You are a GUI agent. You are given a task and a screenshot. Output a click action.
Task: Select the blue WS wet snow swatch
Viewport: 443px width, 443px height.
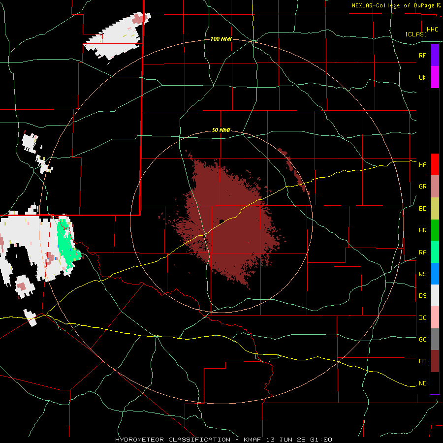(x=435, y=274)
